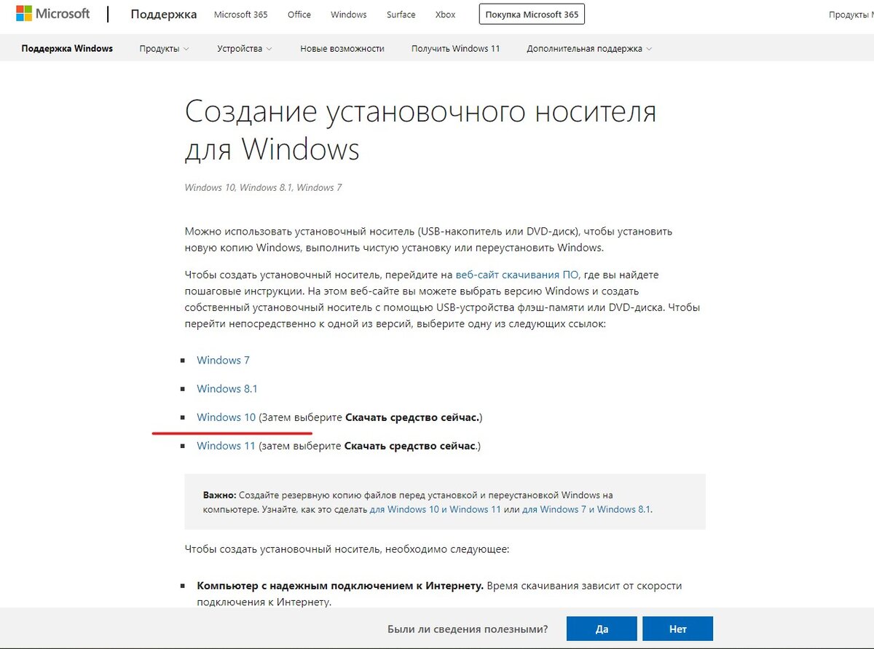Open the Windows 11 download link
The width and height of the screenshot is (874, 649).
pyautogui.click(x=226, y=446)
